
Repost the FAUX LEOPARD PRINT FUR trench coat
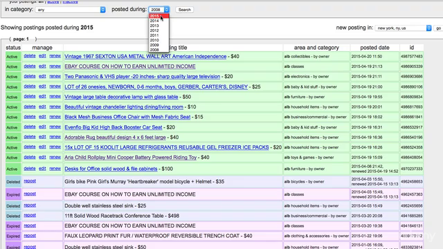(30, 235)
